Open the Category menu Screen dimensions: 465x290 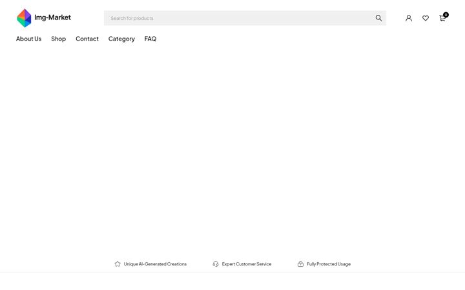pos(121,39)
